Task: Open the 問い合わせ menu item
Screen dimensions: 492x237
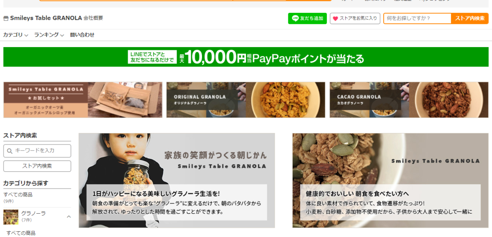Action: click(82, 35)
